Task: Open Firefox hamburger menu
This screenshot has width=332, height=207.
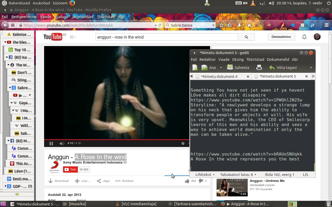Action: point(327,25)
